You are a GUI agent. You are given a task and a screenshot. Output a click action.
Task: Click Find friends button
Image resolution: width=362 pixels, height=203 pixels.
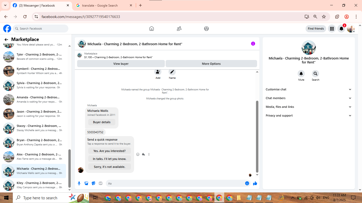pos(316,29)
